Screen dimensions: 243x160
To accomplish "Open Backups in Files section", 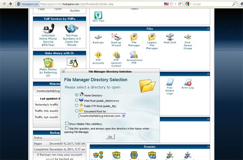I will pos(98,39).
